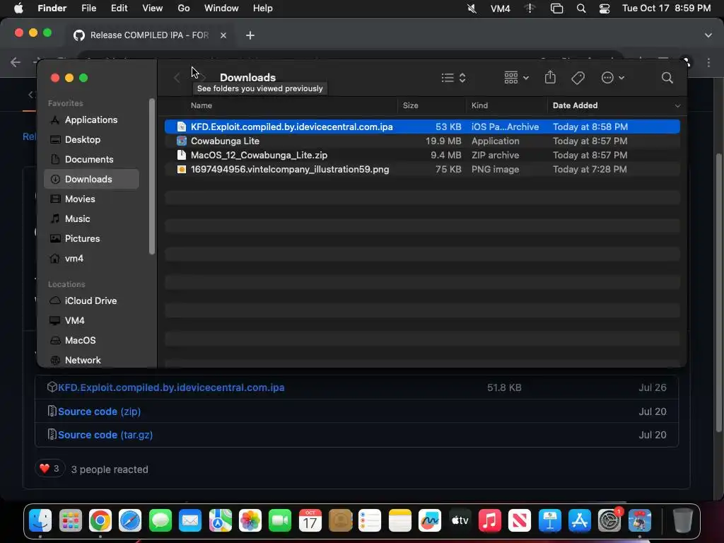Open Maps from the Dock
This screenshot has width=724, height=543.
[x=221, y=520]
